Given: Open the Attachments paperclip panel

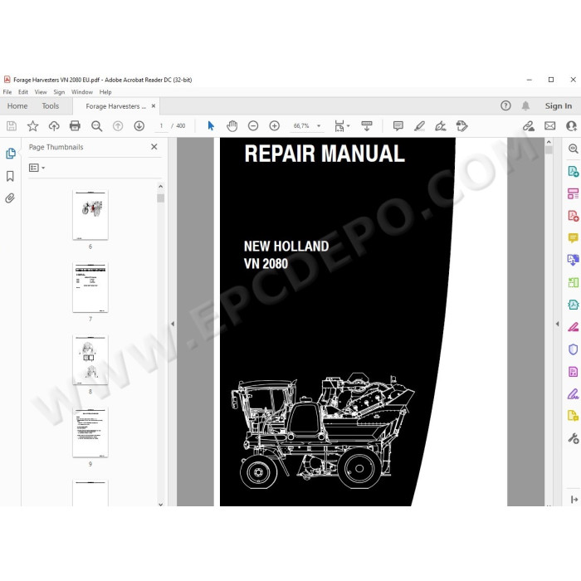Looking at the screenshot, I should (x=10, y=198).
